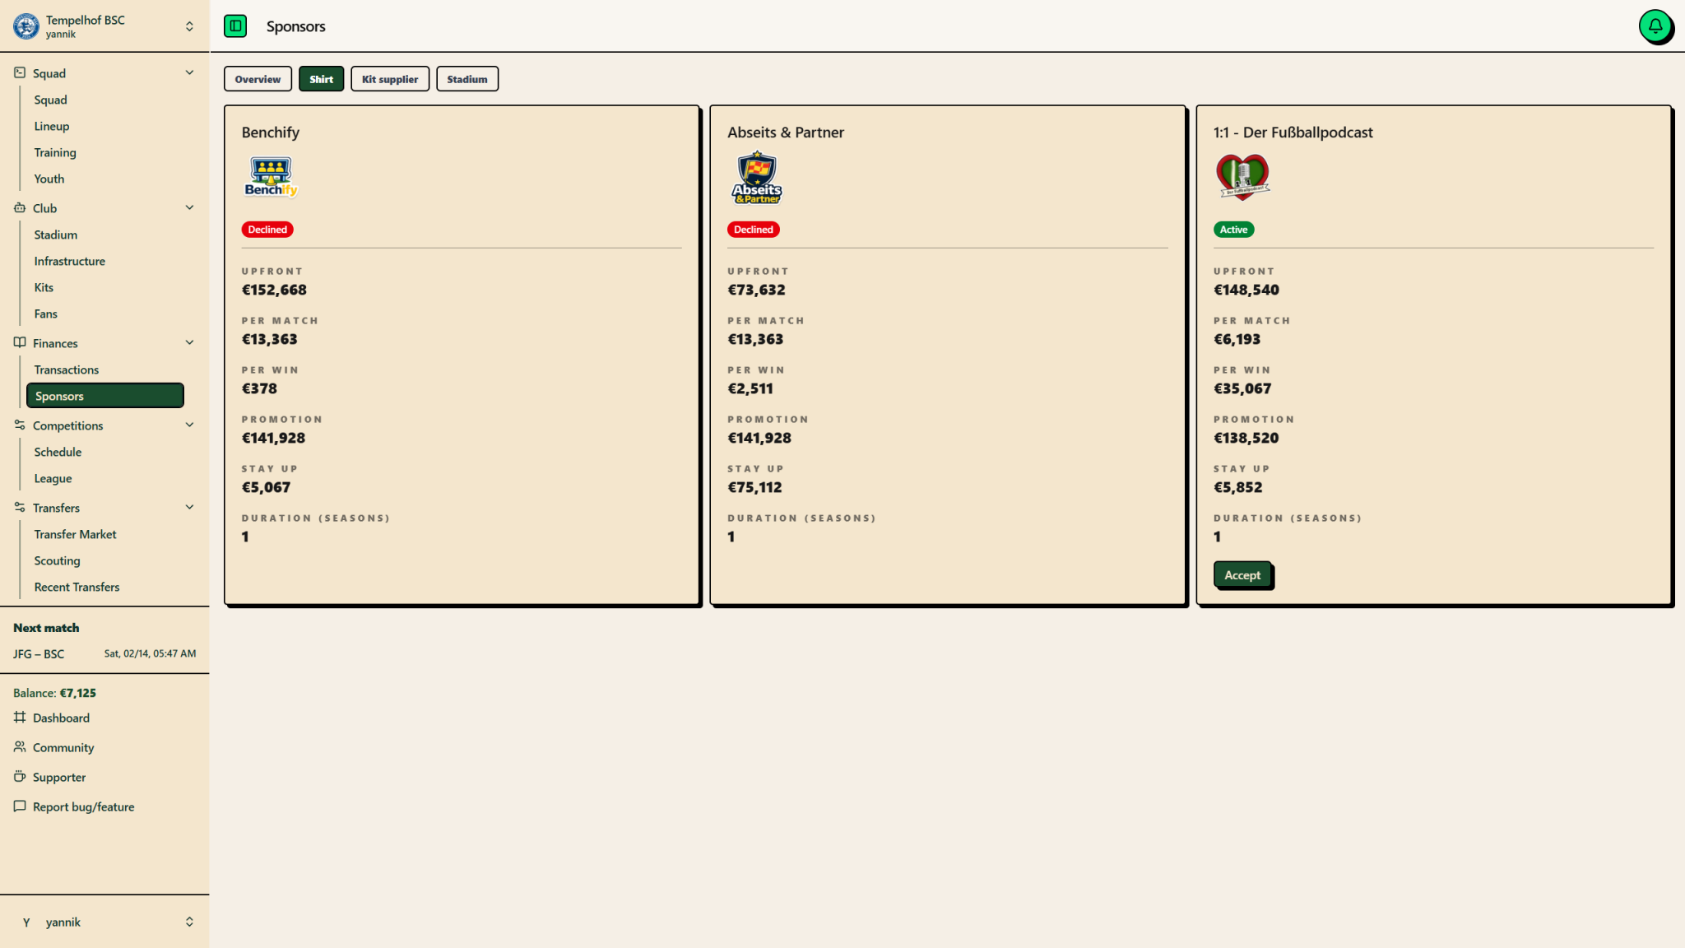Click the Abseits & Partner logo
Viewport: 1685px width, 948px height.
click(x=756, y=177)
